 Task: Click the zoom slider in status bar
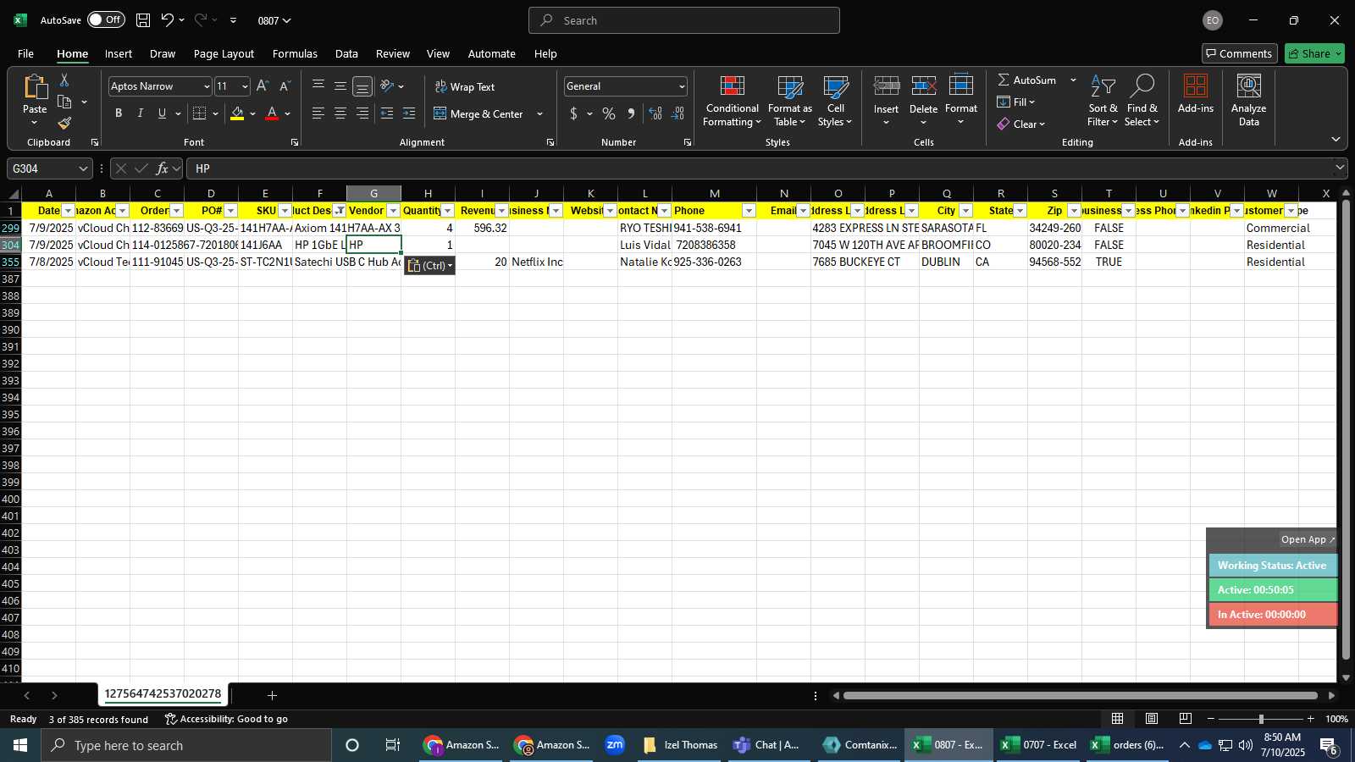click(x=1260, y=719)
